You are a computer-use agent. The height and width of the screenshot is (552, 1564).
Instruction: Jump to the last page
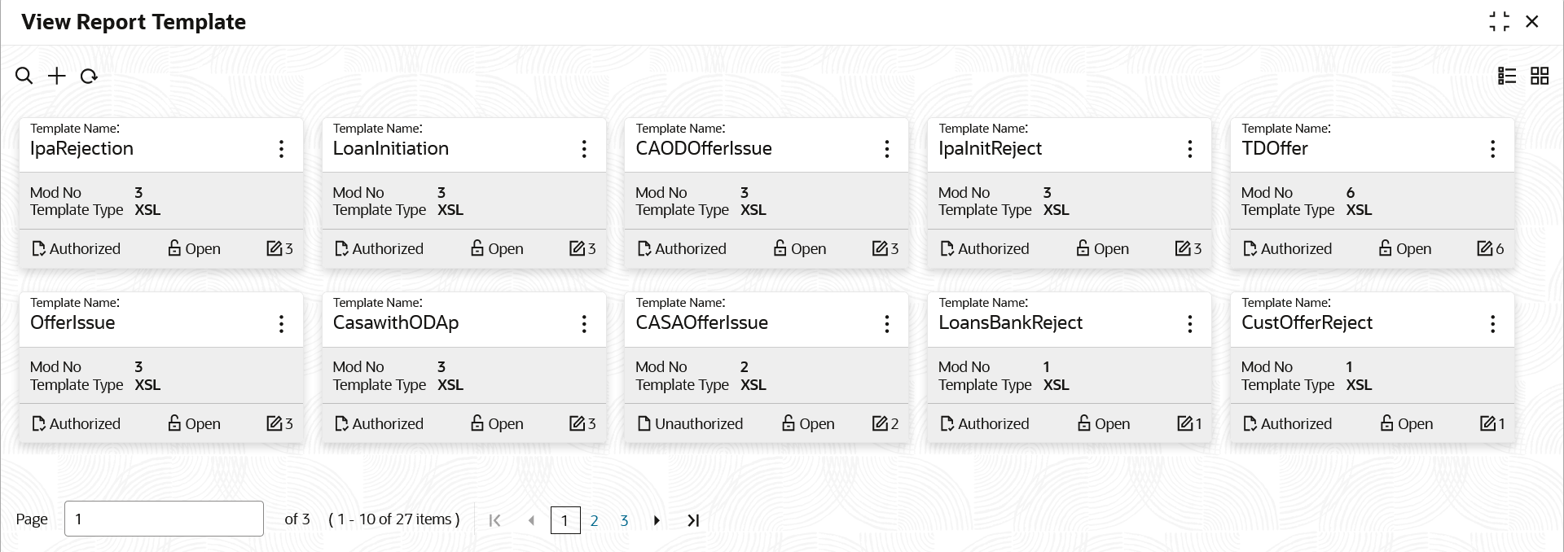coord(693,520)
